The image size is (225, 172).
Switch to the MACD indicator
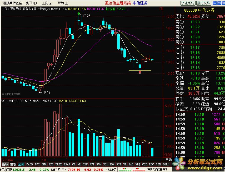(x=29, y=164)
